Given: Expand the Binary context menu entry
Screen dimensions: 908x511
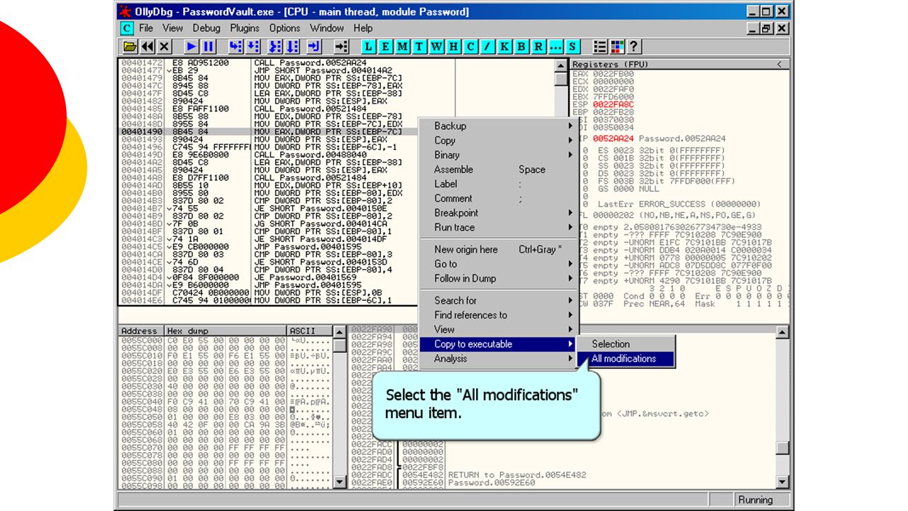Looking at the screenshot, I should pos(499,155).
